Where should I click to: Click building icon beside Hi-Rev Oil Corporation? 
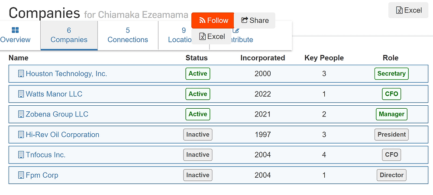click(x=21, y=135)
